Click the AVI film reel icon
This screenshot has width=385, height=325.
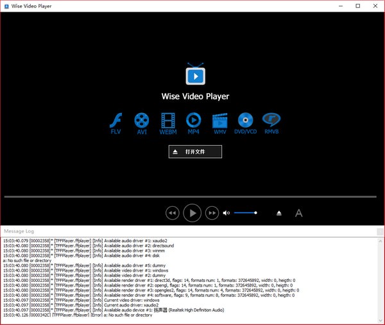(x=142, y=121)
